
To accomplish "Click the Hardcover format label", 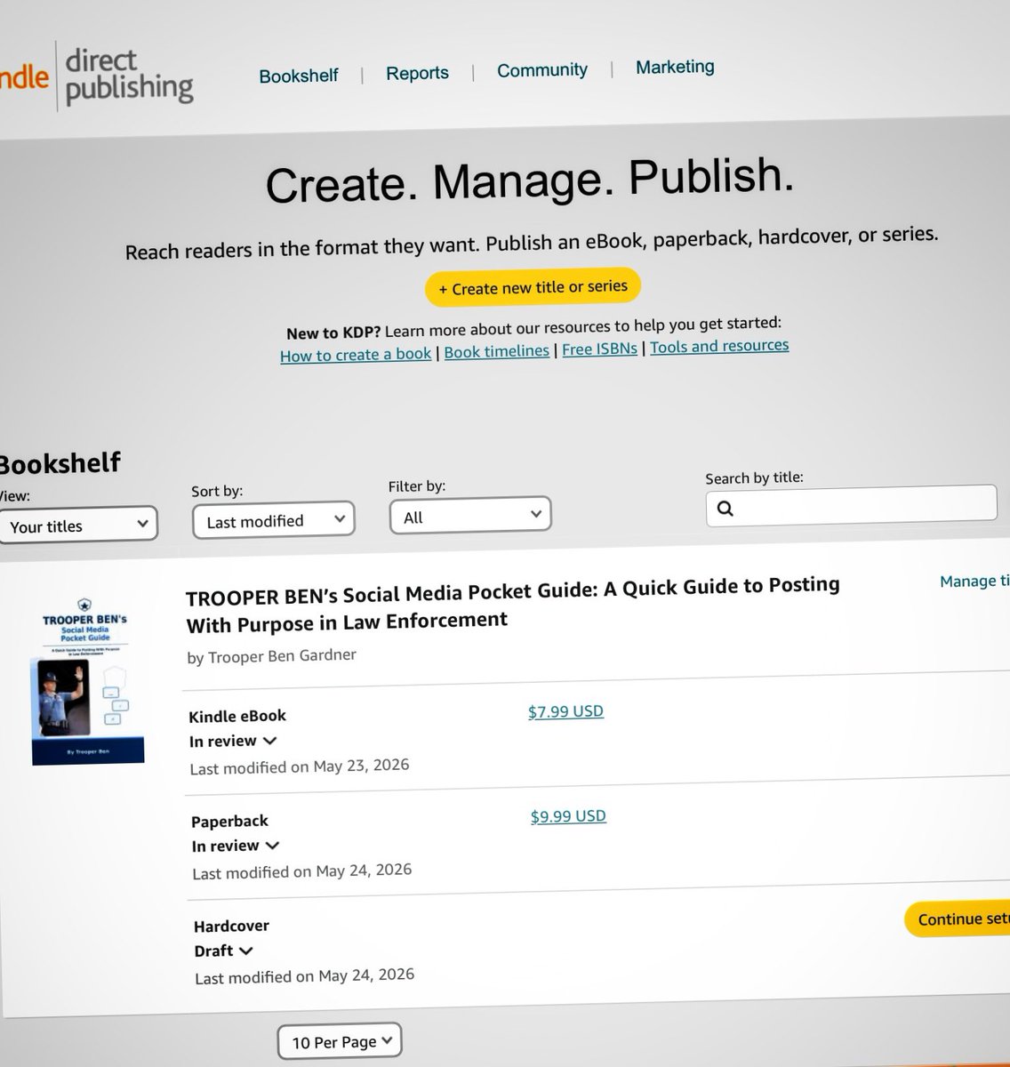I will [231, 926].
